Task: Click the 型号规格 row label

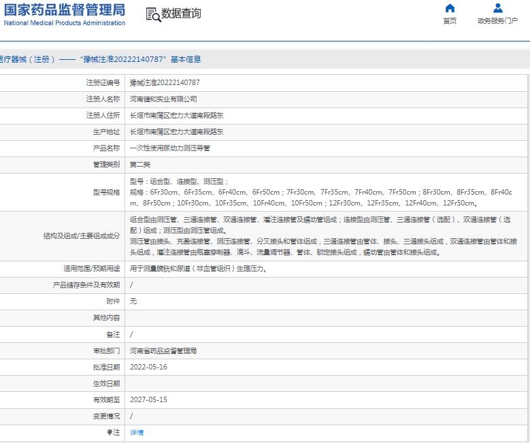Action: coord(106,193)
